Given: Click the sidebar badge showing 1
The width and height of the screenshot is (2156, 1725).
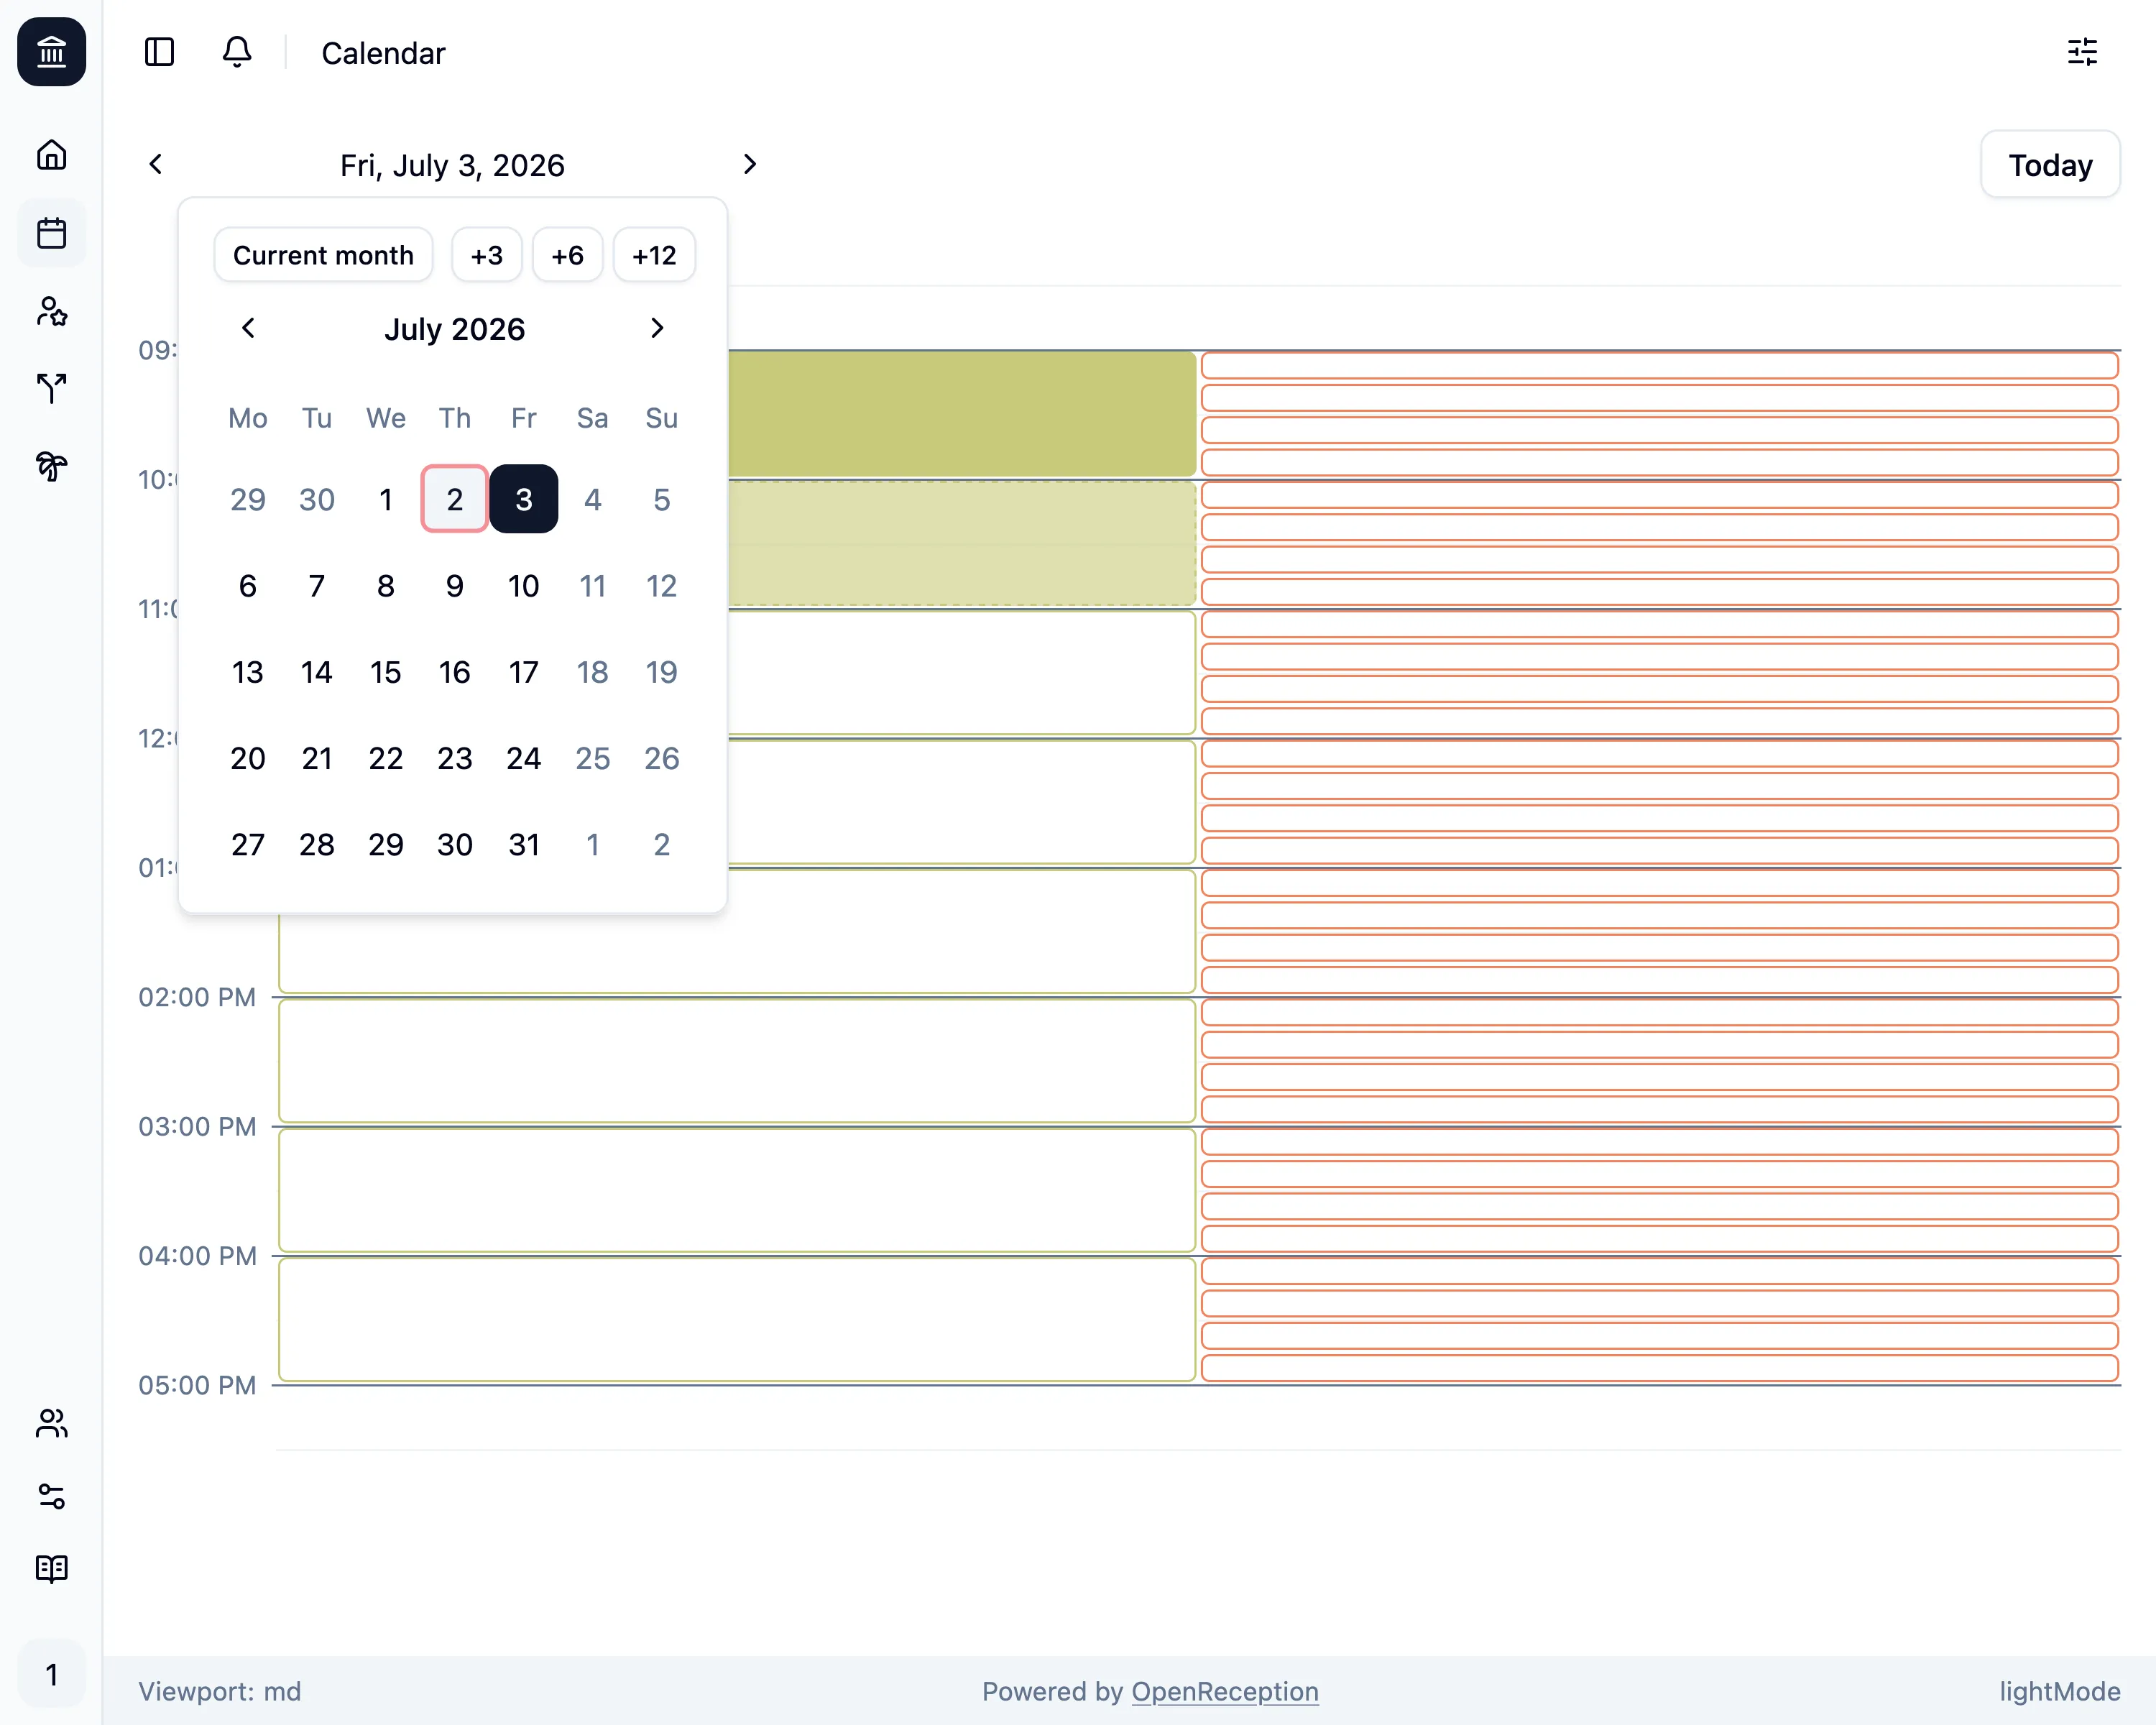Looking at the screenshot, I should [x=52, y=1674].
